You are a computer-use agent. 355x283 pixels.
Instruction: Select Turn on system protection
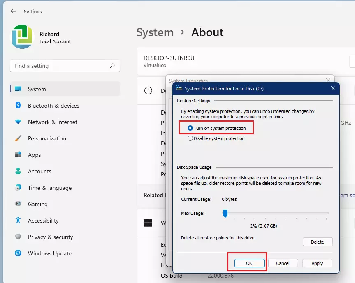[x=217, y=128]
